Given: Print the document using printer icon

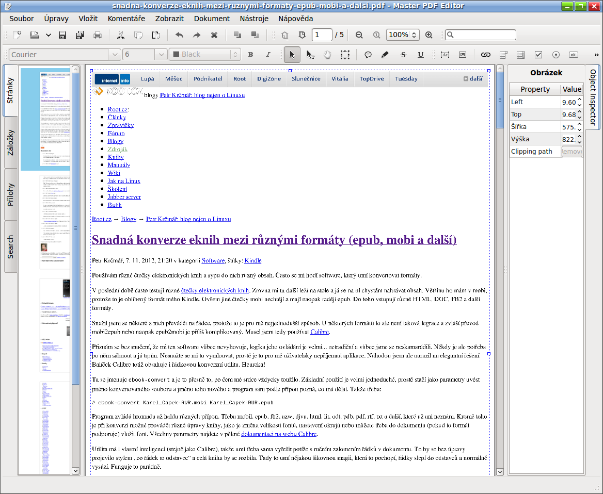Looking at the screenshot, I should (x=98, y=35).
